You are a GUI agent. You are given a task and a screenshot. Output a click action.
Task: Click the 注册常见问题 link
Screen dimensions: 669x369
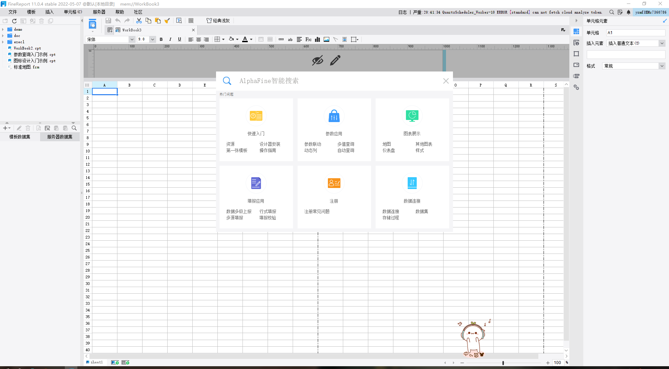(317, 212)
